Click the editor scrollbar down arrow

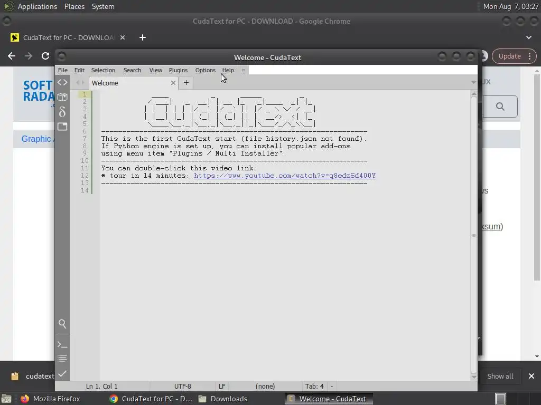coord(474,377)
